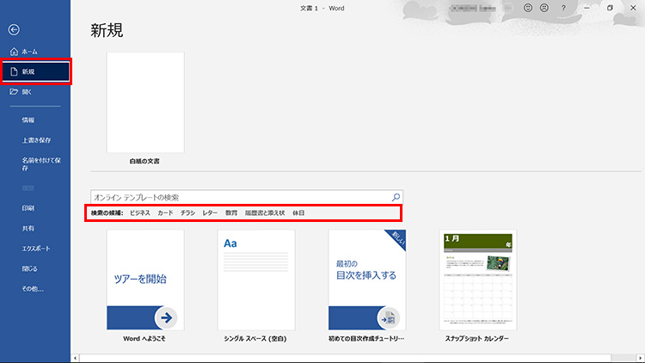Click the left arrow of horizontal scrollbar
Viewport: 645px width, 363px height.
[x=75, y=358]
